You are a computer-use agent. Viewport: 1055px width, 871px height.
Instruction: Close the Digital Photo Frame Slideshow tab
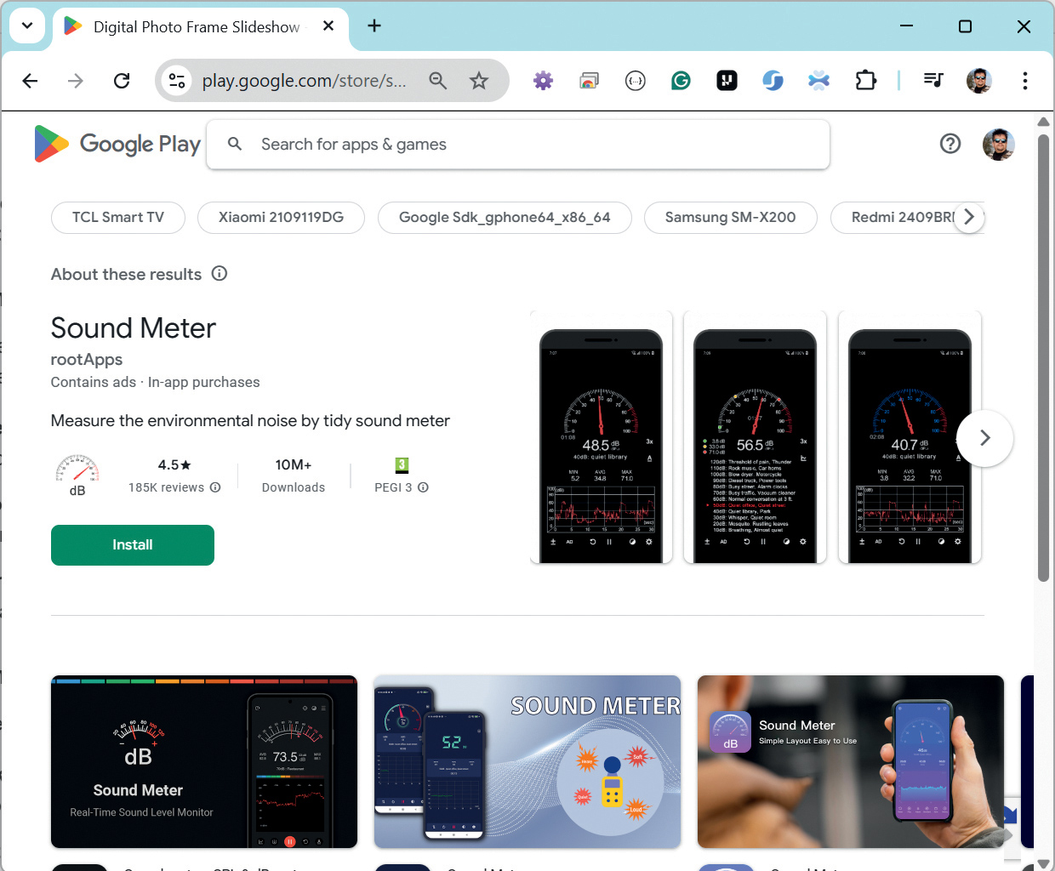(x=328, y=26)
